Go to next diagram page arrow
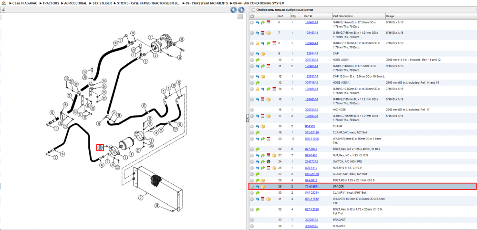 [x=240, y=10]
